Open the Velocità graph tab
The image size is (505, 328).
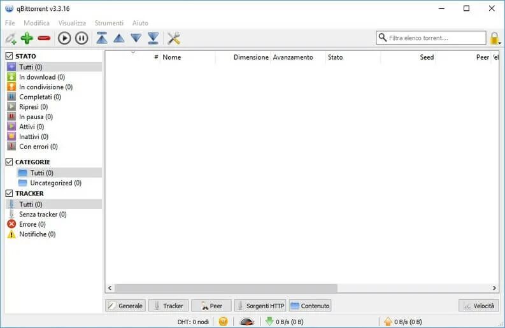pyautogui.click(x=479, y=306)
